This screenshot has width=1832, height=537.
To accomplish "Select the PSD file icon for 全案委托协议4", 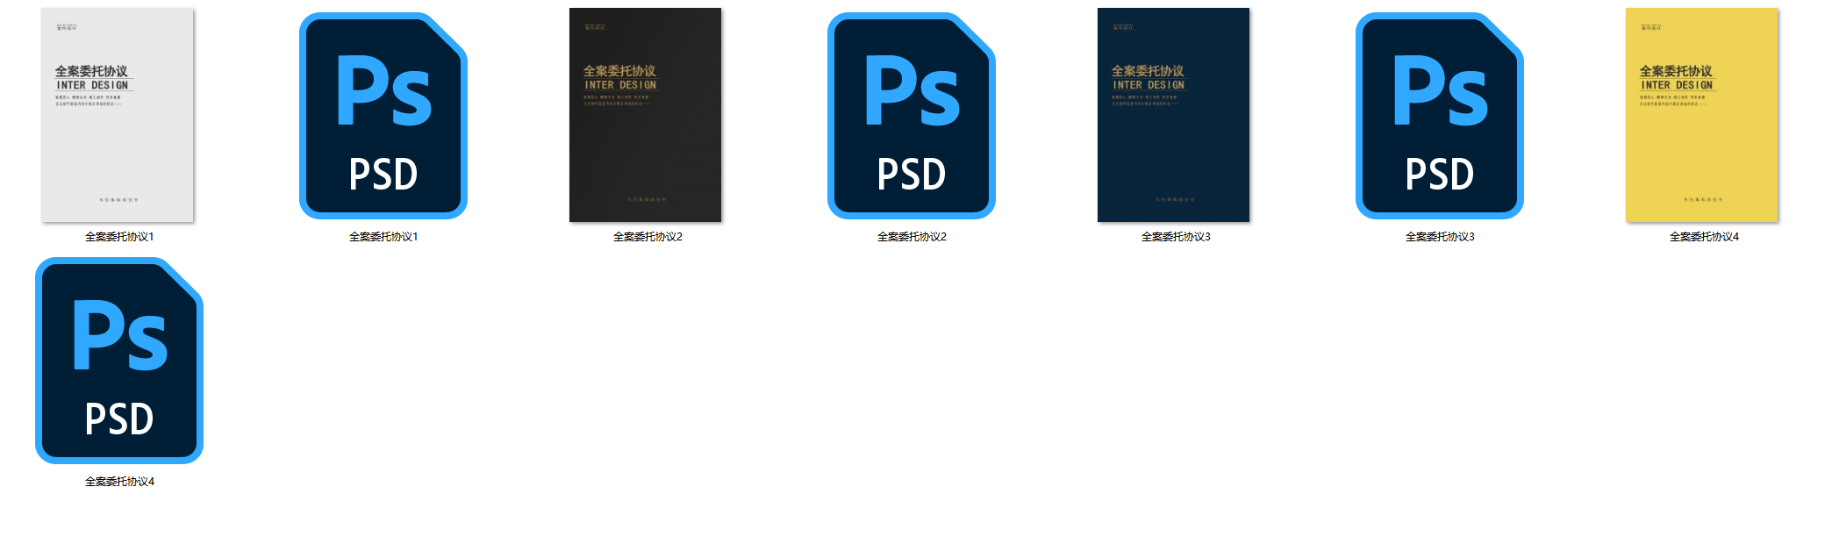I will (x=119, y=361).
